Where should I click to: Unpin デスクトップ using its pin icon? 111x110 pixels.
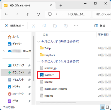click(29, 65)
